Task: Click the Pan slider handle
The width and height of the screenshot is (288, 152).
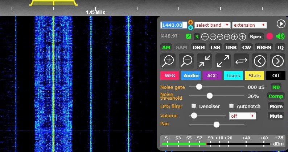Action: click(x=217, y=125)
